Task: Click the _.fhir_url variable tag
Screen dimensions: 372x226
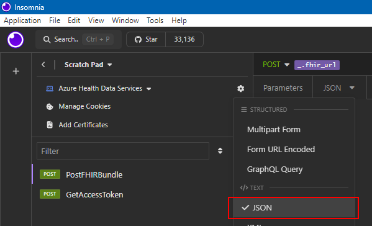Action: coord(317,65)
